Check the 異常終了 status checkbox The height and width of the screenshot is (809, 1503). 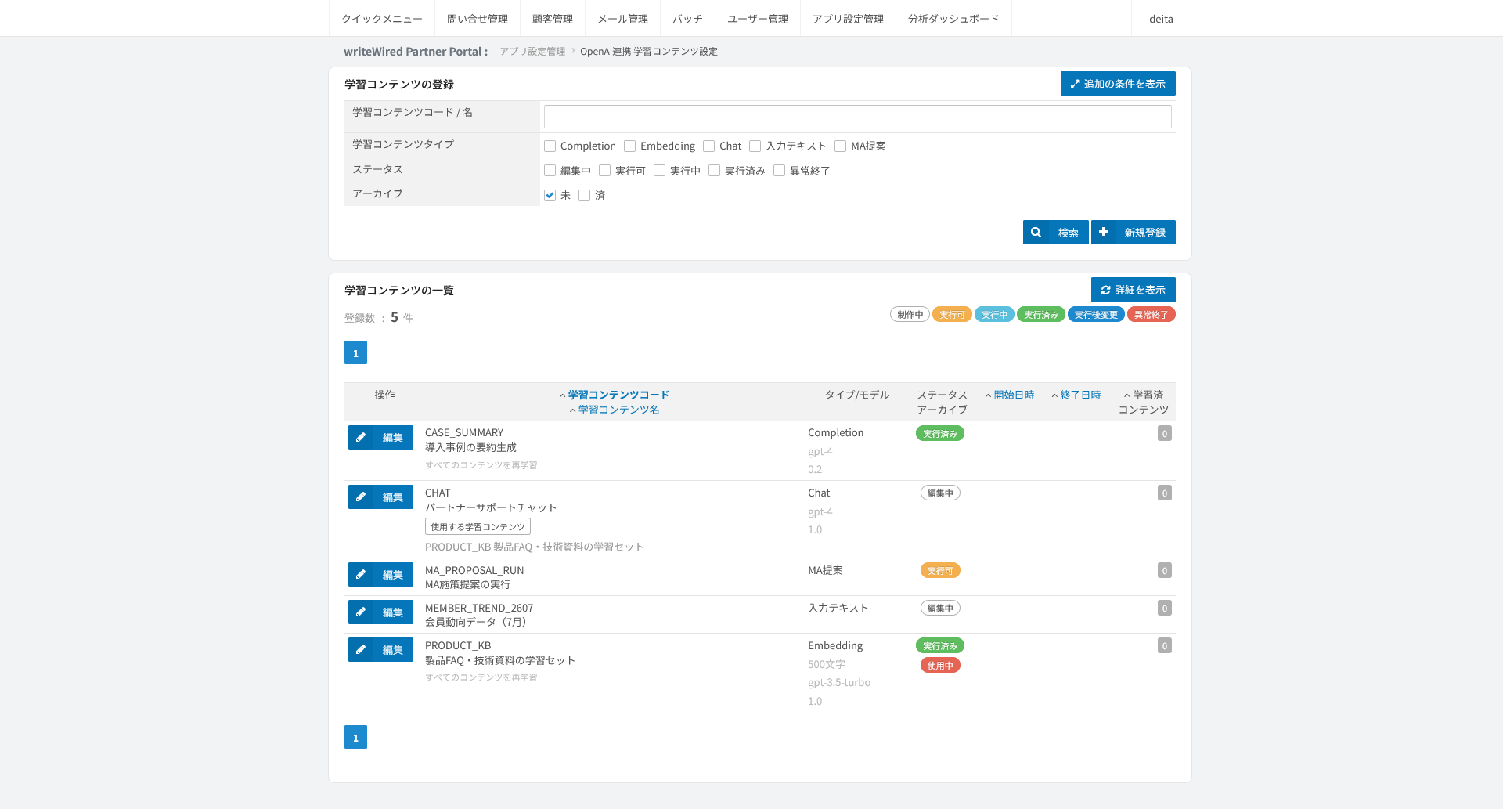779,170
